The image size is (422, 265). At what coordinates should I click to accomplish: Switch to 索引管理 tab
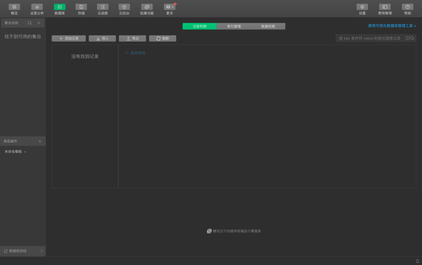pyautogui.click(x=234, y=26)
